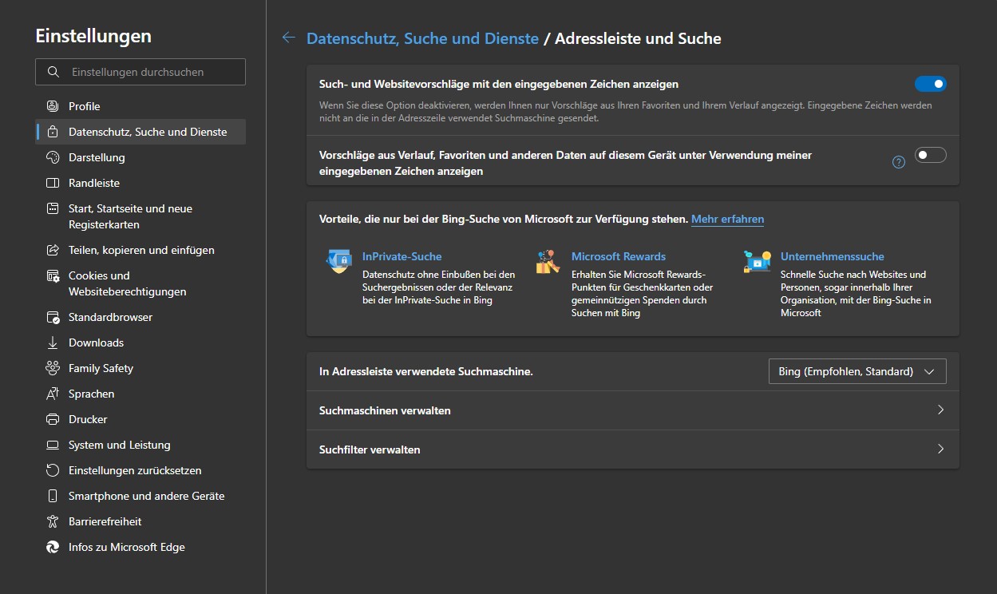Image resolution: width=997 pixels, height=594 pixels.
Task: Open the Mehr erfahren link
Action: coord(726,219)
